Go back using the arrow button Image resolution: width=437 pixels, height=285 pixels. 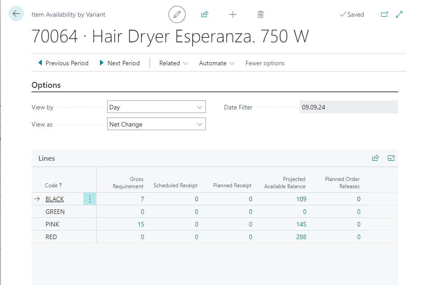pos(16,14)
